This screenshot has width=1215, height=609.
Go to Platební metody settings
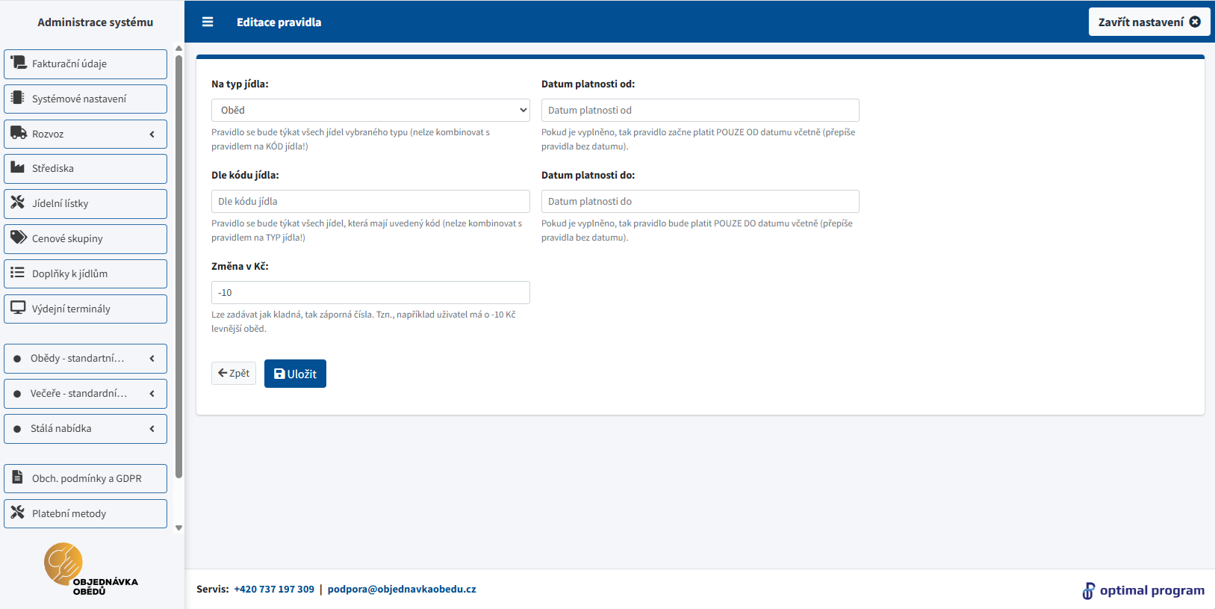click(85, 514)
